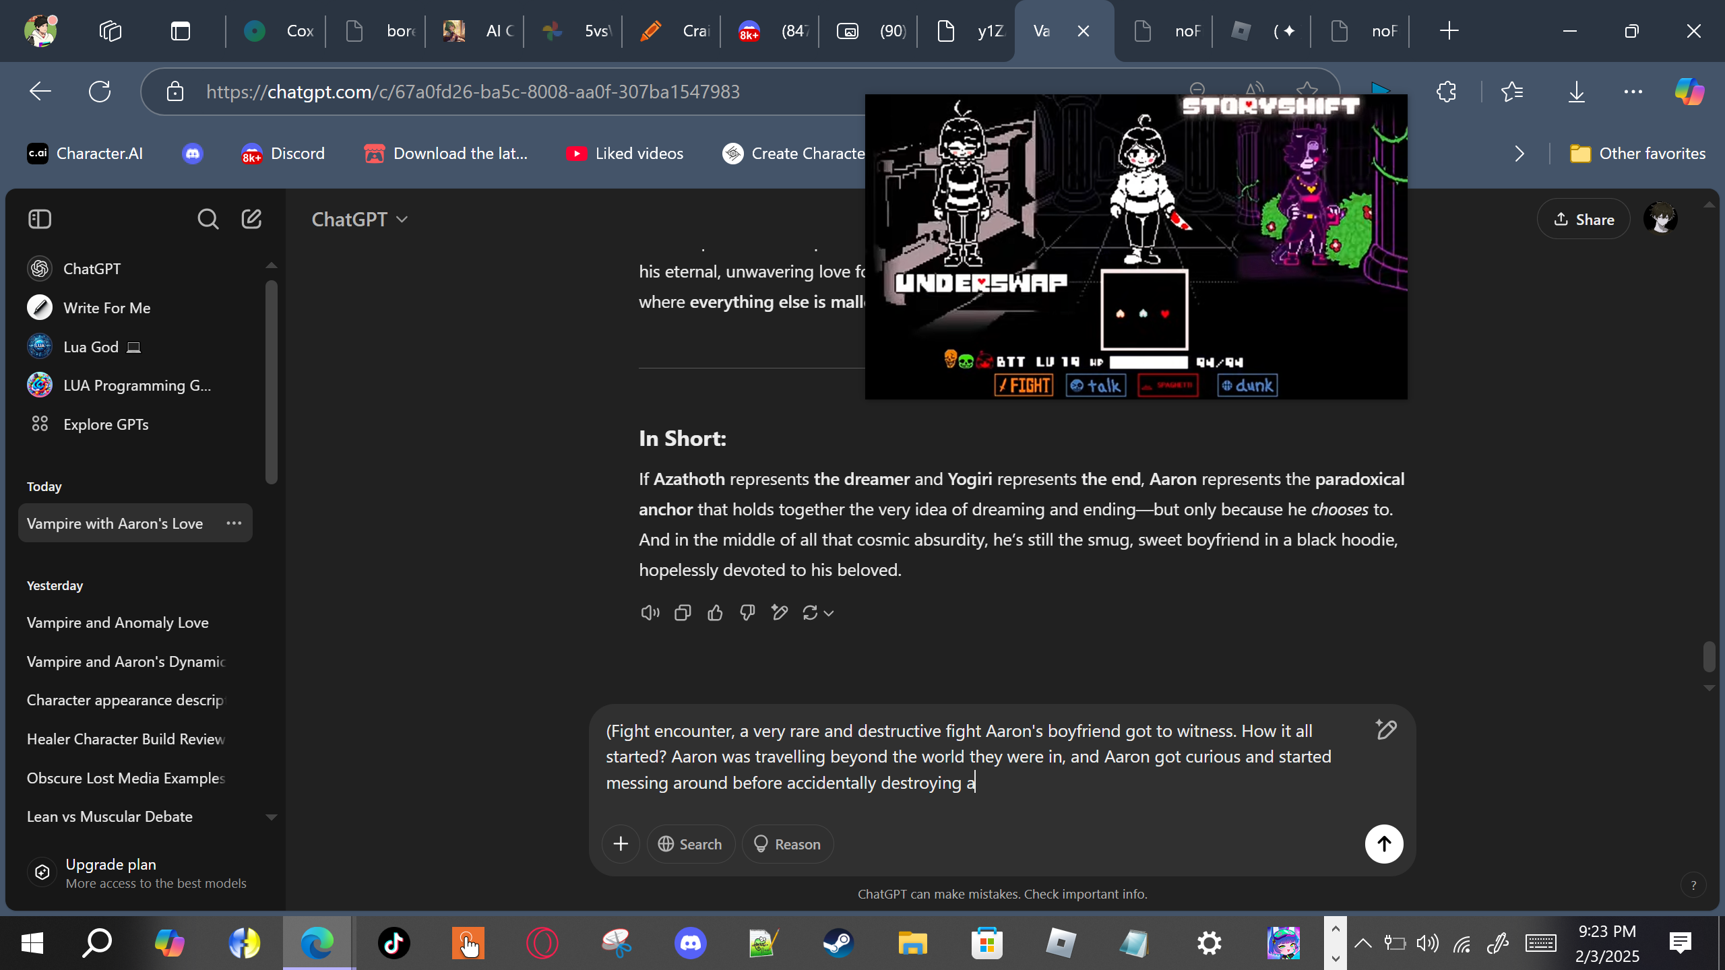Toggle the Reason option
Viewport: 1725px width, 970px height.
coord(788,843)
